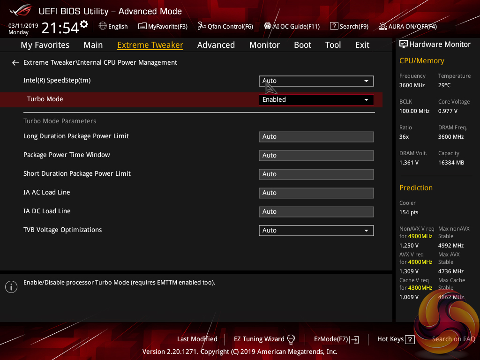The height and width of the screenshot is (360, 480).
Task: Click the back arrow to Extreme Tweaker
Action: coord(15,63)
